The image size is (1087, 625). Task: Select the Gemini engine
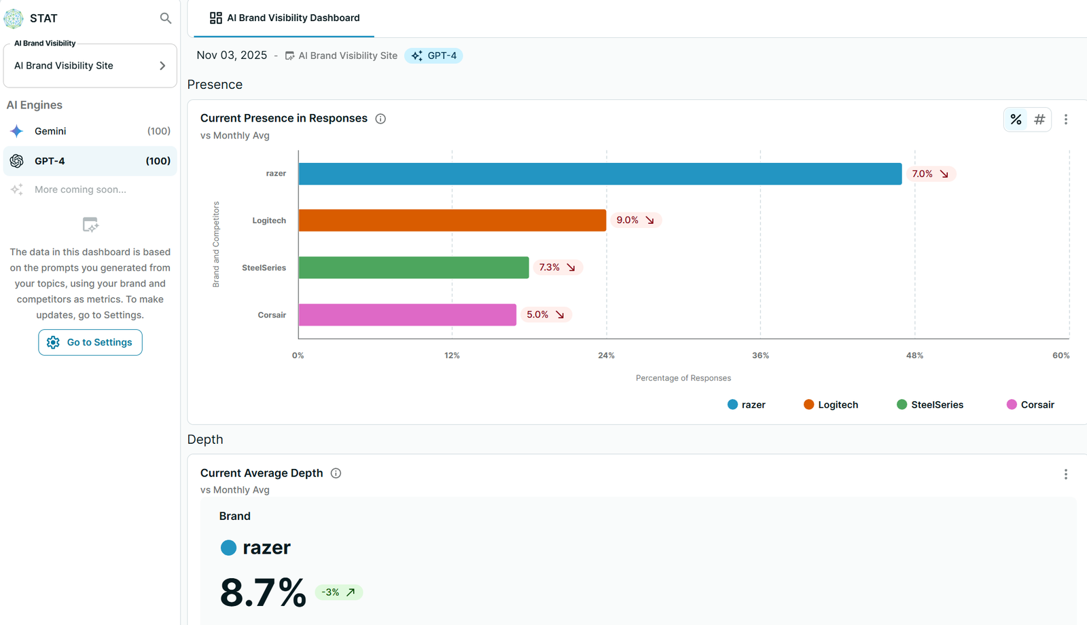coord(90,131)
